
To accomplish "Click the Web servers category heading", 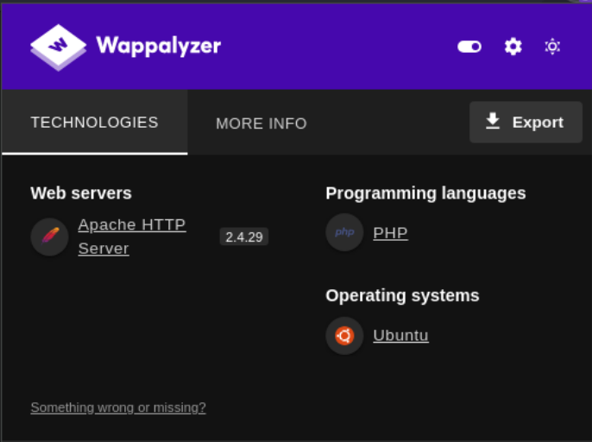I will pyautogui.click(x=81, y=193).
